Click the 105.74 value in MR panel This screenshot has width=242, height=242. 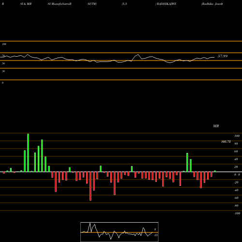point(226,142)
